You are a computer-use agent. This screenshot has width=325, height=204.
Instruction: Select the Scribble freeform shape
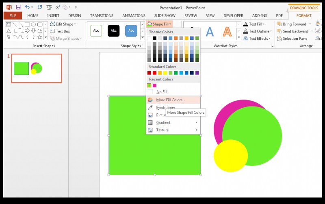(9, 37)
